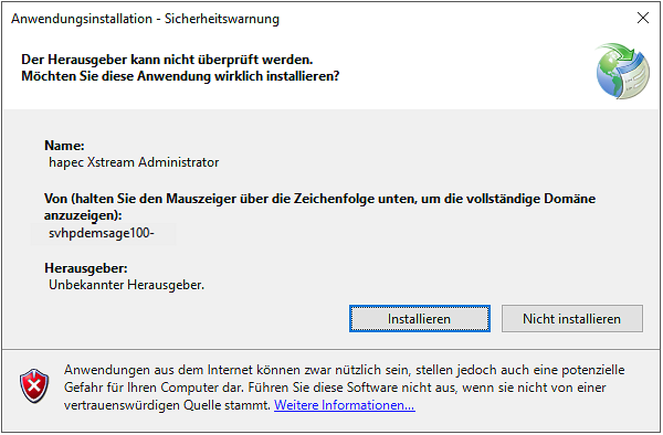The image size is (663, 435).
Task: Click the Unbekannter Herausgeber text
Action: (x=127, y=285)
